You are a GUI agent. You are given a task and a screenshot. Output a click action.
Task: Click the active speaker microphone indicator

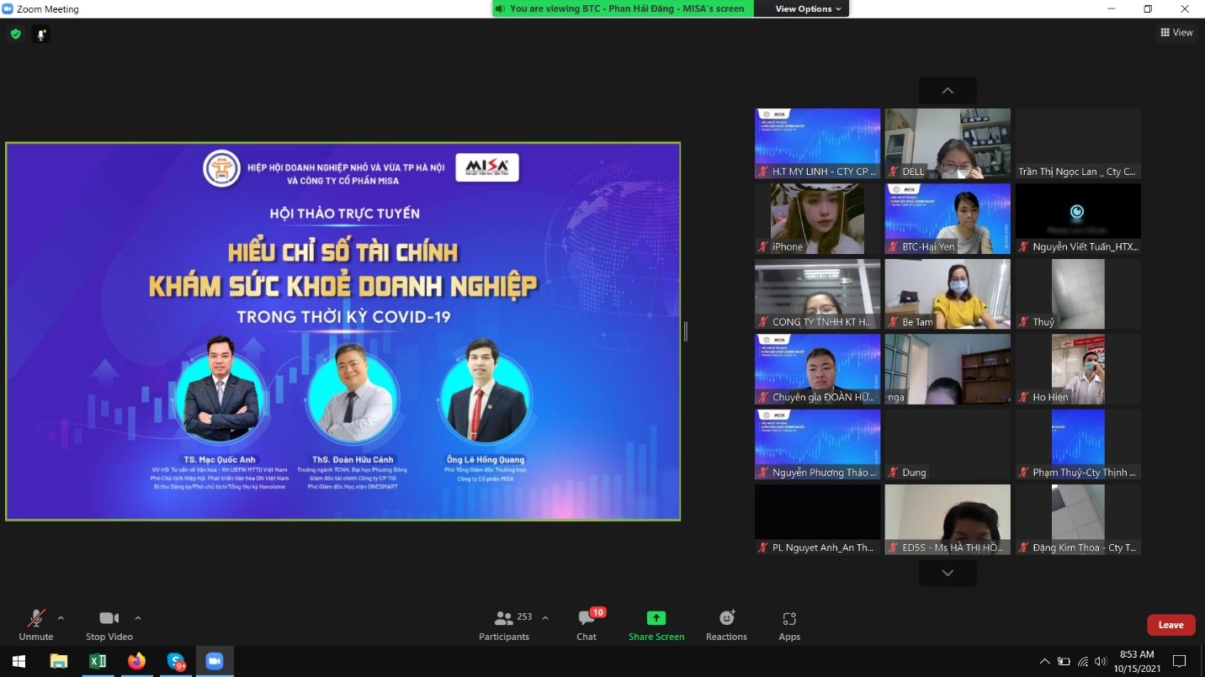pyautogui.click(x=40, y=34)
